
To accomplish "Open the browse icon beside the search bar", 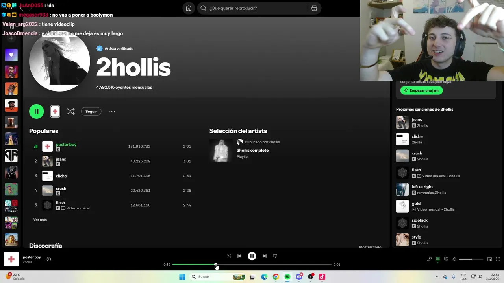I will [x=314, y=8].
